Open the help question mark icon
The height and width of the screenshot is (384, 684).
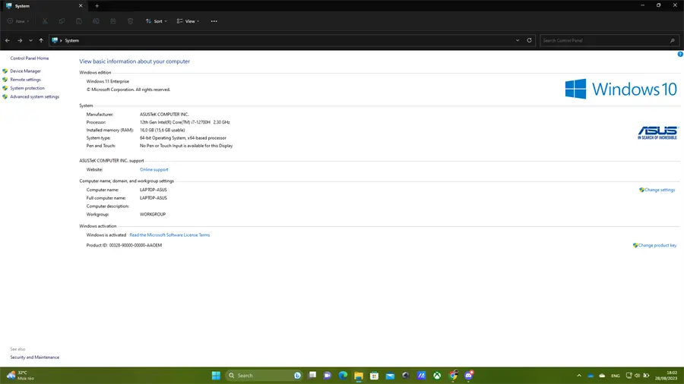pos(680,54)
